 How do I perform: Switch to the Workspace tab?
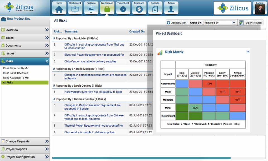(107, 9)
